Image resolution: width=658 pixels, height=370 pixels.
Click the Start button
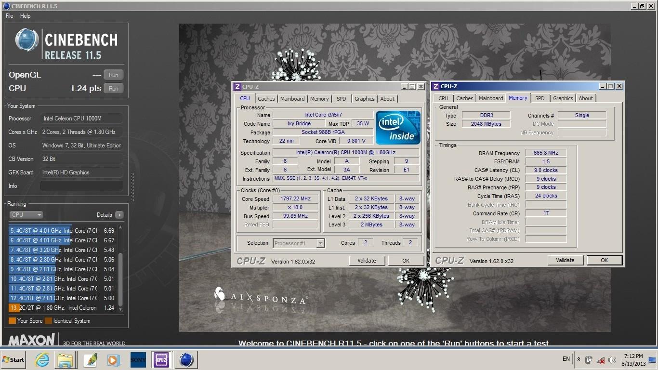coord(13,359)
